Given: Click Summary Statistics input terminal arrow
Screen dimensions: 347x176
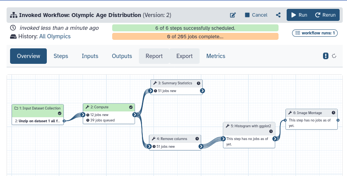Looking at the screenshot, I should tap(151, 91).
